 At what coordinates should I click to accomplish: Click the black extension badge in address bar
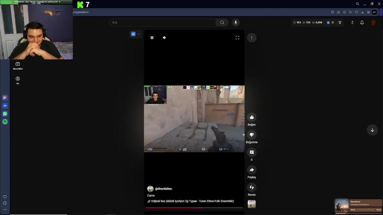pyautogui.click(x=374, y=12)
